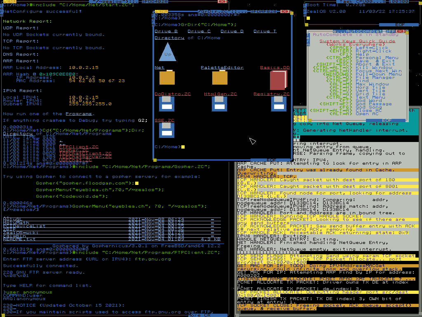This screenshot has width=422, height=317.
Task: Click the ZealOS V2.00 text in task window
Action: [326, 11]
